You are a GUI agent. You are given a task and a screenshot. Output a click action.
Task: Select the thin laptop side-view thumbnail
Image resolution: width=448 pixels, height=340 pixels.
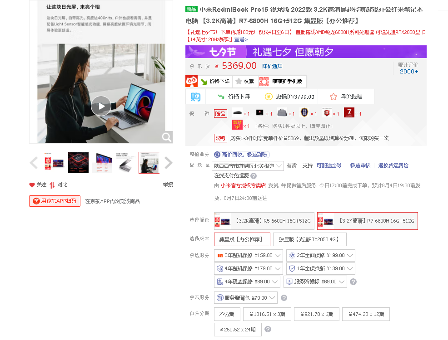pos(126,162)
